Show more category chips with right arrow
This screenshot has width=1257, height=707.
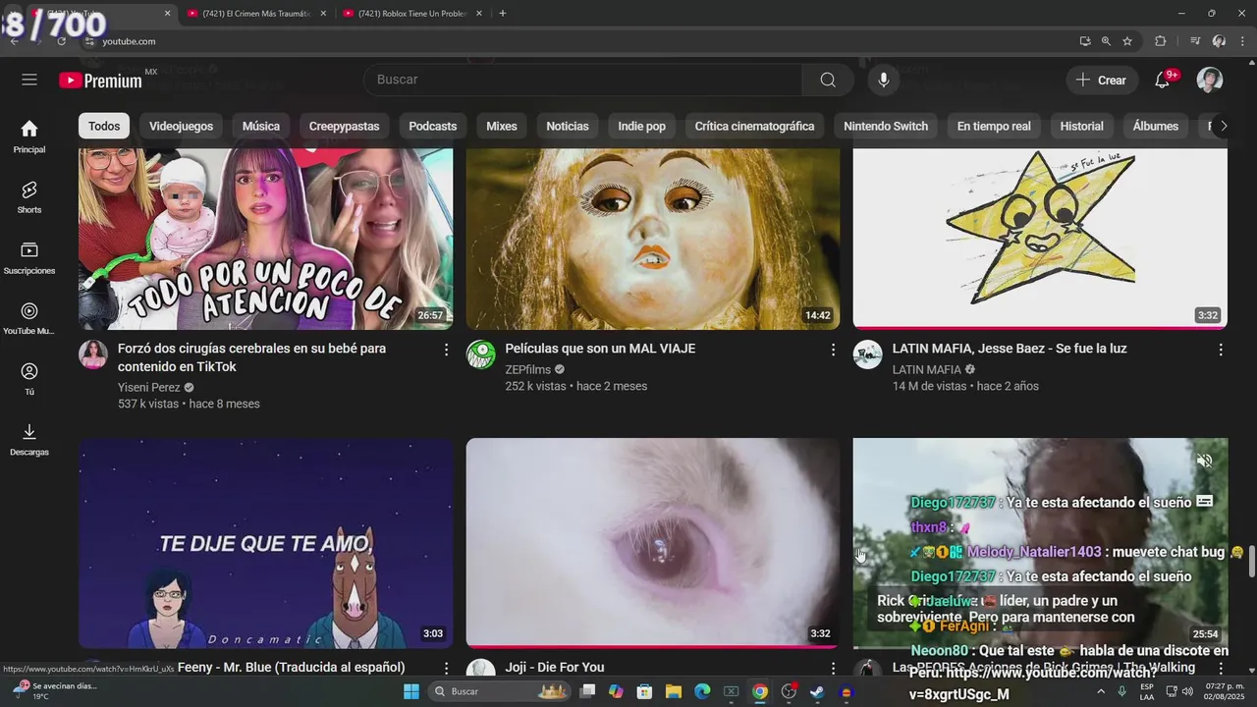tap(1224, 126)
